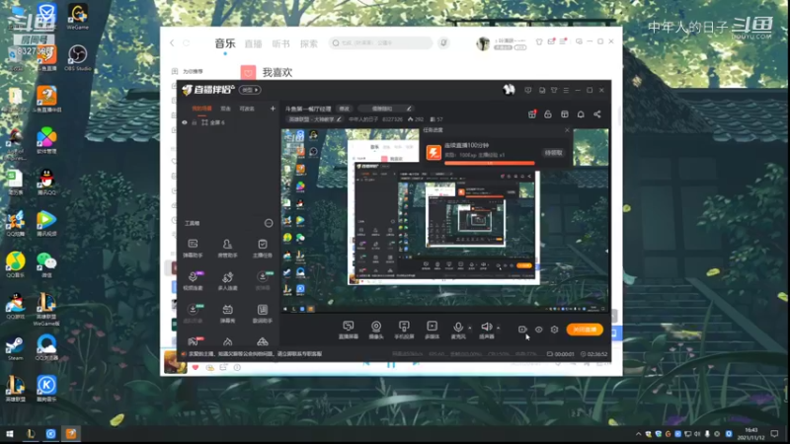The height and width of the screenshot is (444, 790).
Task: Open the share icon in top toolbar
Action: click(597, 114)
